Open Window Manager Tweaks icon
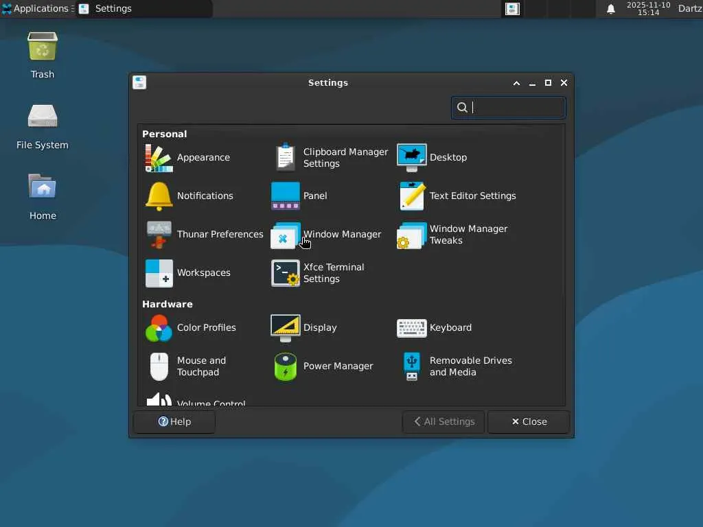 coord(412,235)
